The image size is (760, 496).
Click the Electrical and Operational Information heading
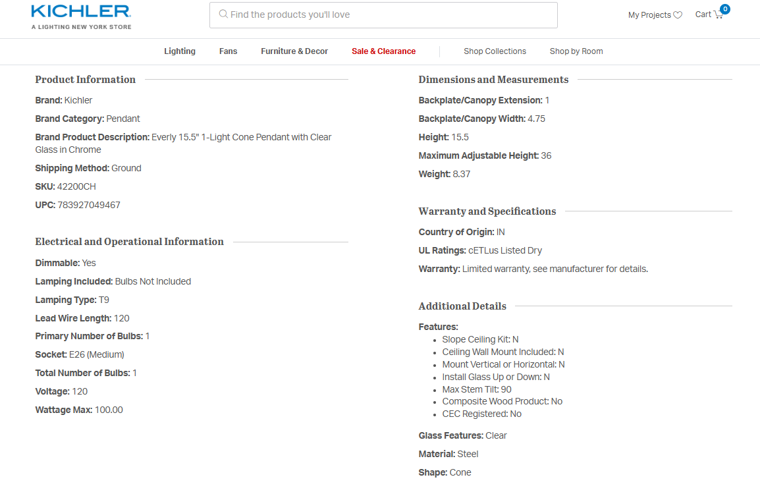pyautogui.click(x=130, y=242)
